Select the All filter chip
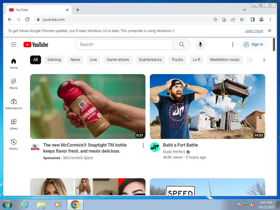 point(36,60)
